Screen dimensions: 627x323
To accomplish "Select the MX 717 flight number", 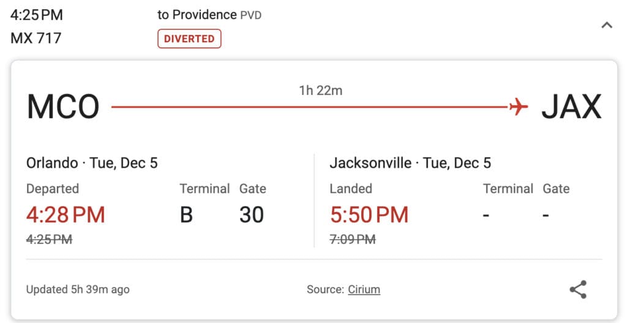I will (x=36, y=39).
